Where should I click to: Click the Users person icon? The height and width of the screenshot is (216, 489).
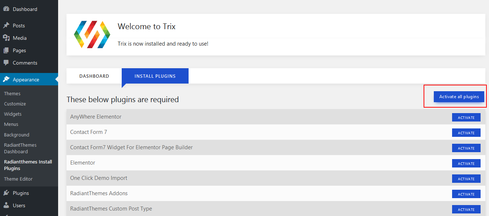(6, 205)
